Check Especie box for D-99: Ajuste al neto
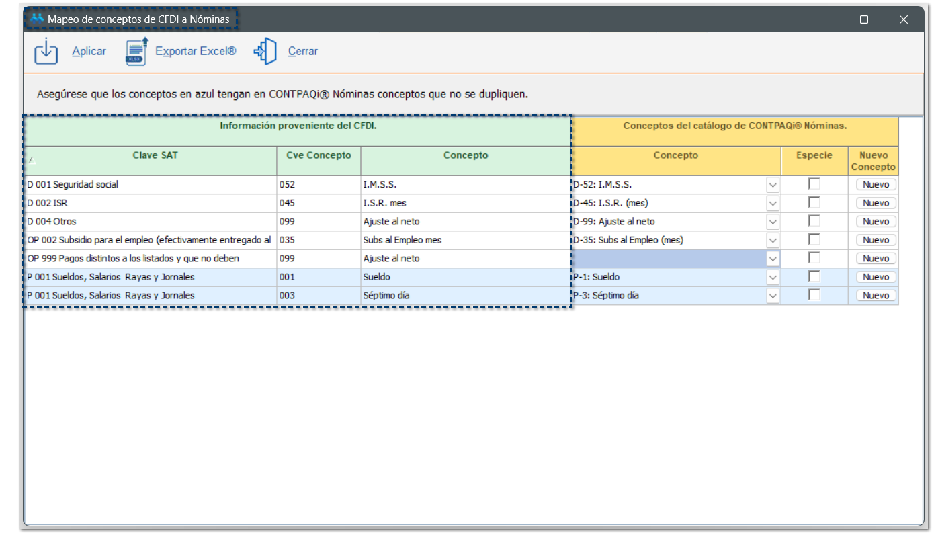The height and width of the screenshot is (535, 934). pos(814,221)
